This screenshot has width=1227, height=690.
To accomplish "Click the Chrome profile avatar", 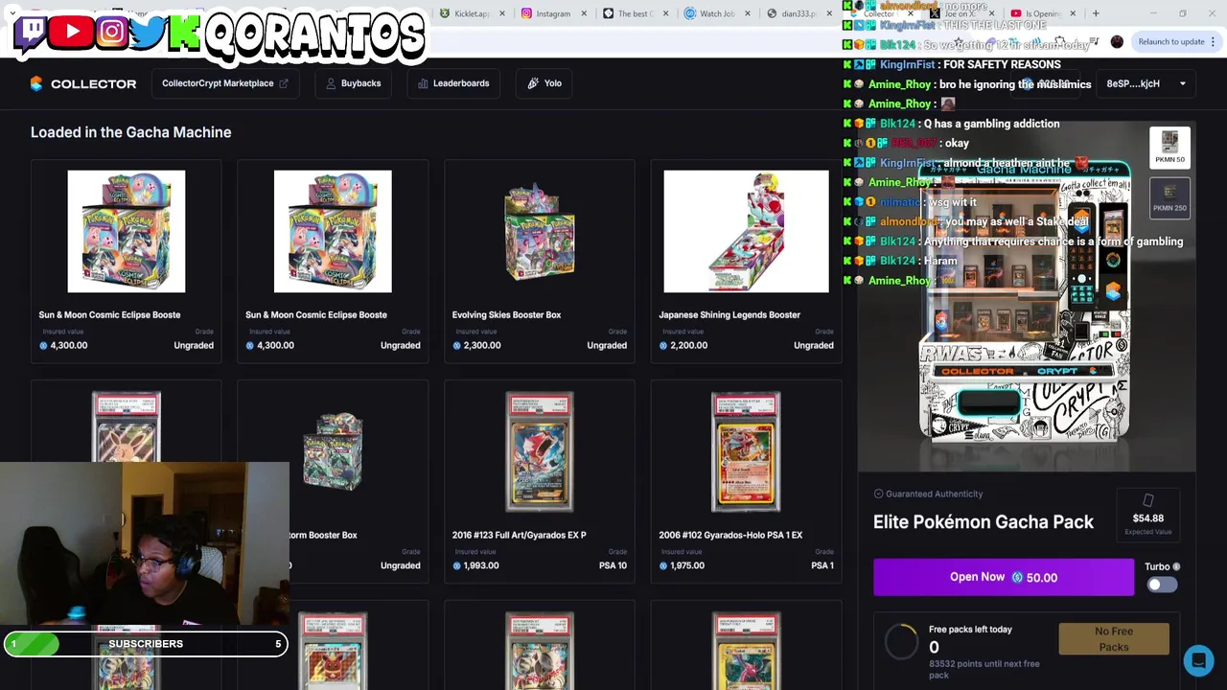I will click(1117, 41).
